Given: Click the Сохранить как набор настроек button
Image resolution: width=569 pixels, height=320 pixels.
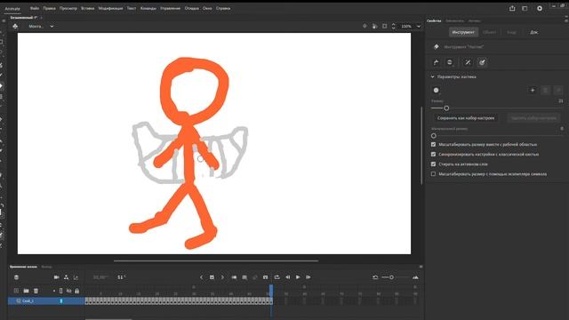Looking at the screenshot, I should click(466, 118).
